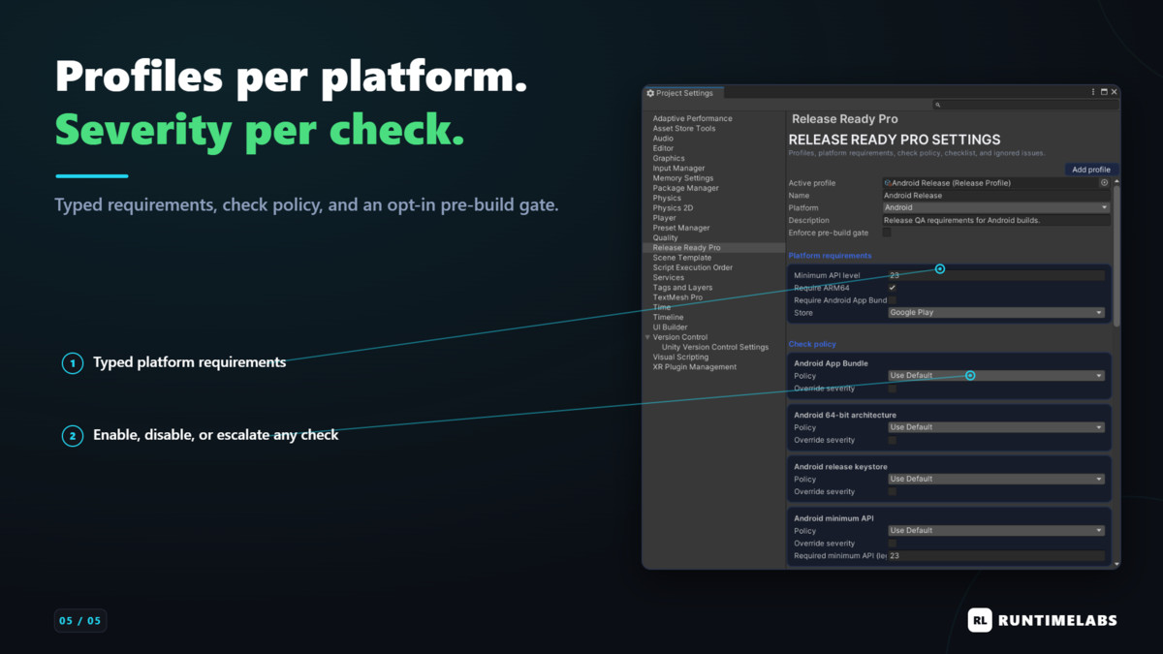Open the Platform dropdown showing Android
1163x654 pixels.
tap(996, 207)
